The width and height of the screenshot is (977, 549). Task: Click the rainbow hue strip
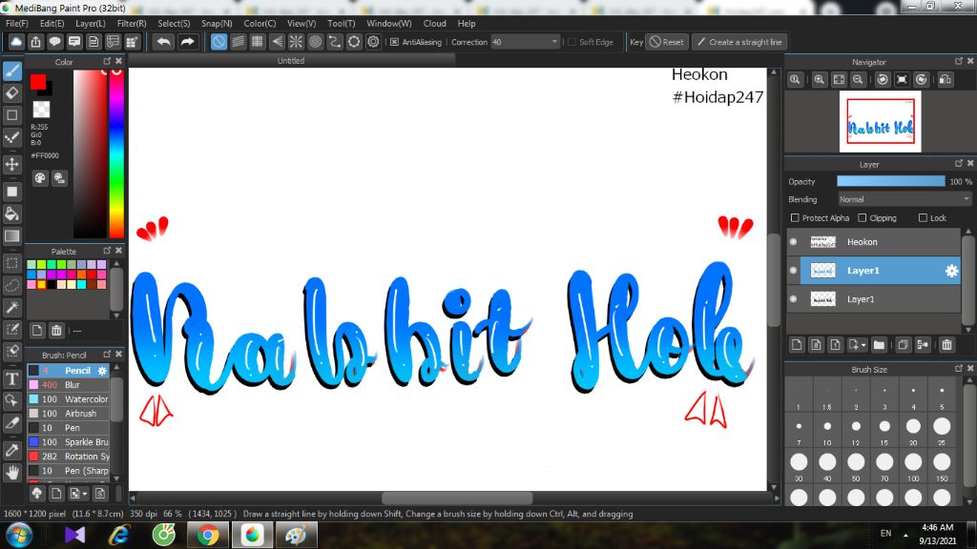pyautogui.click(x=116, y=153)
